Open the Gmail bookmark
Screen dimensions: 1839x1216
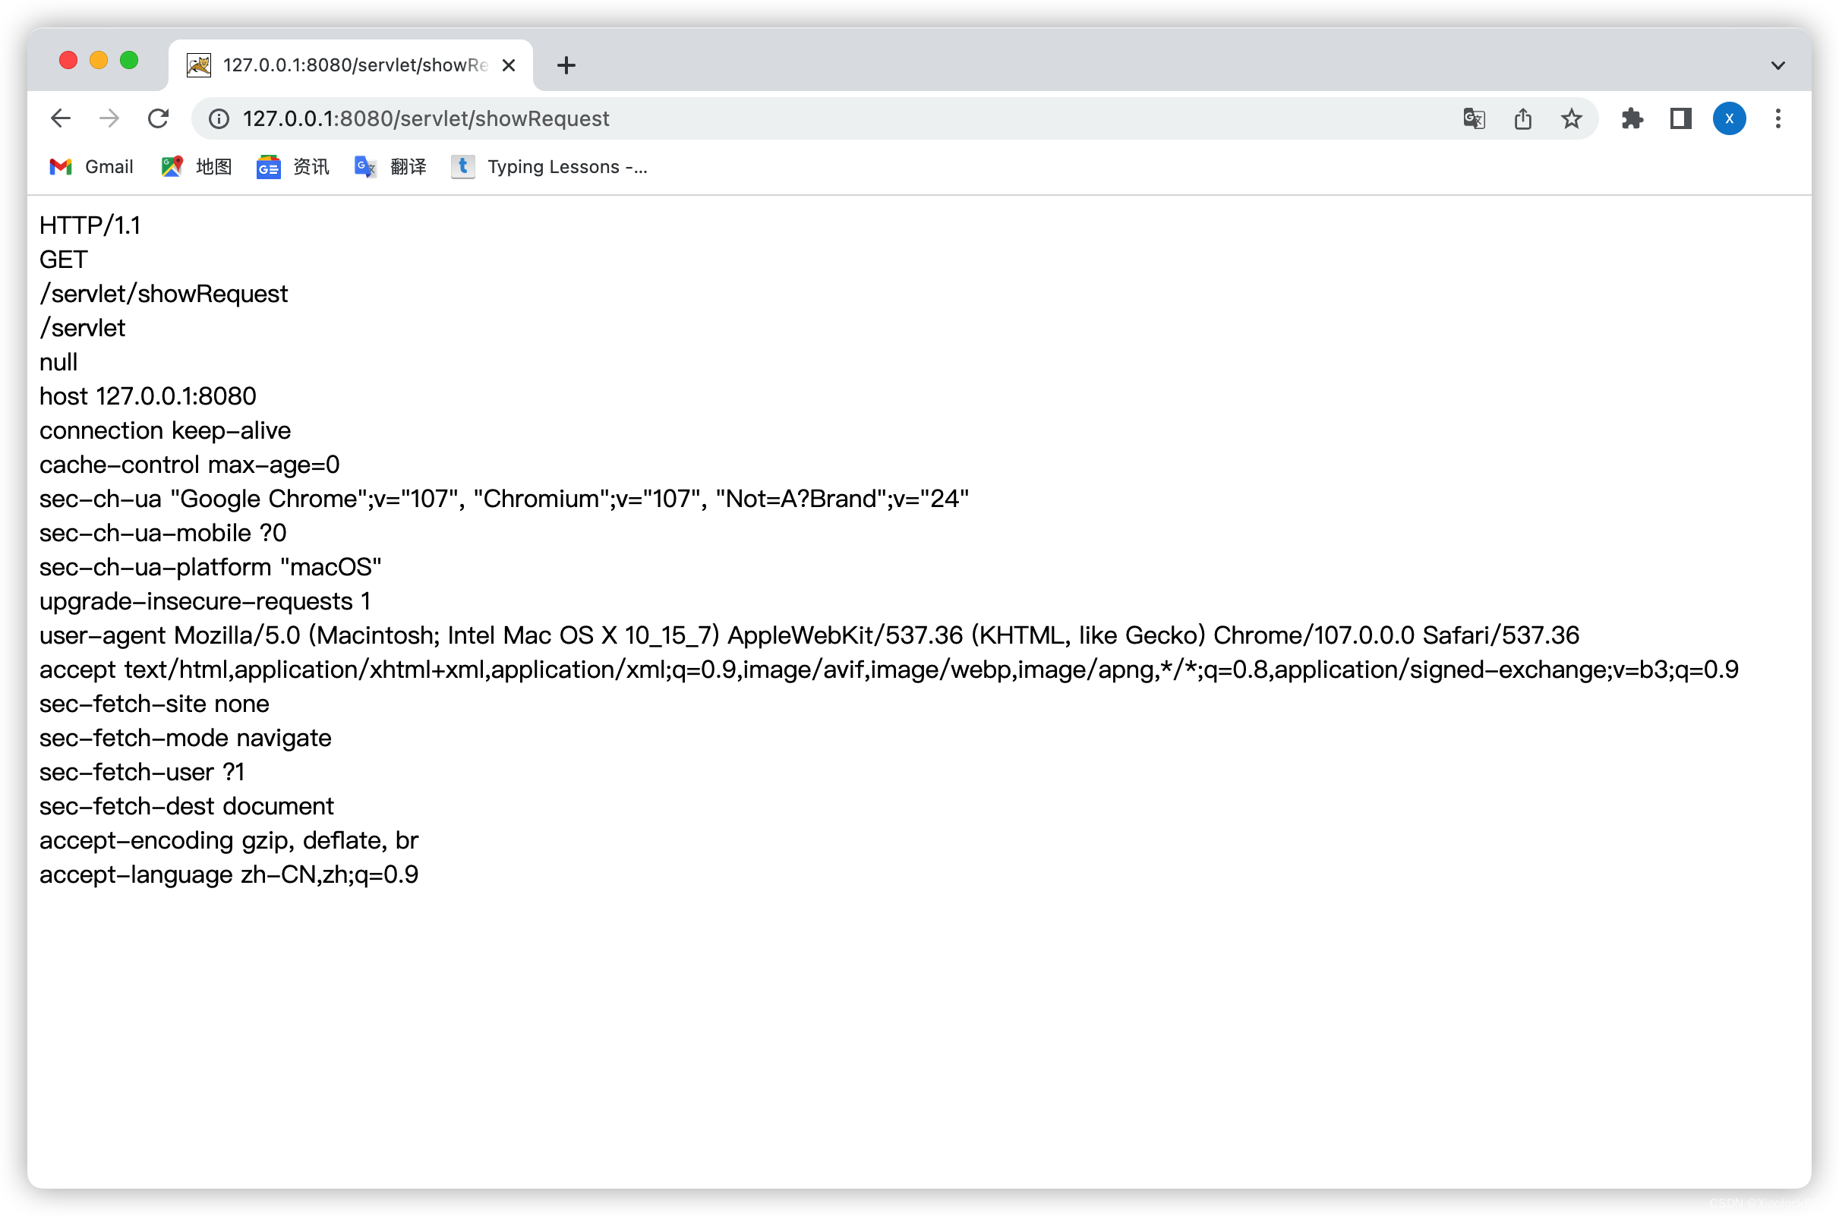(x=92, y=167)
